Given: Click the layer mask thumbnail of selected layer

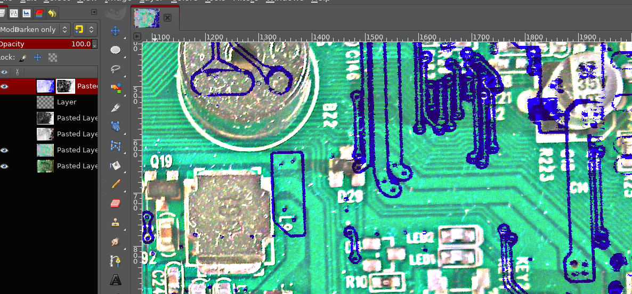Looking at the screenshot, I should tap(65, 86).
